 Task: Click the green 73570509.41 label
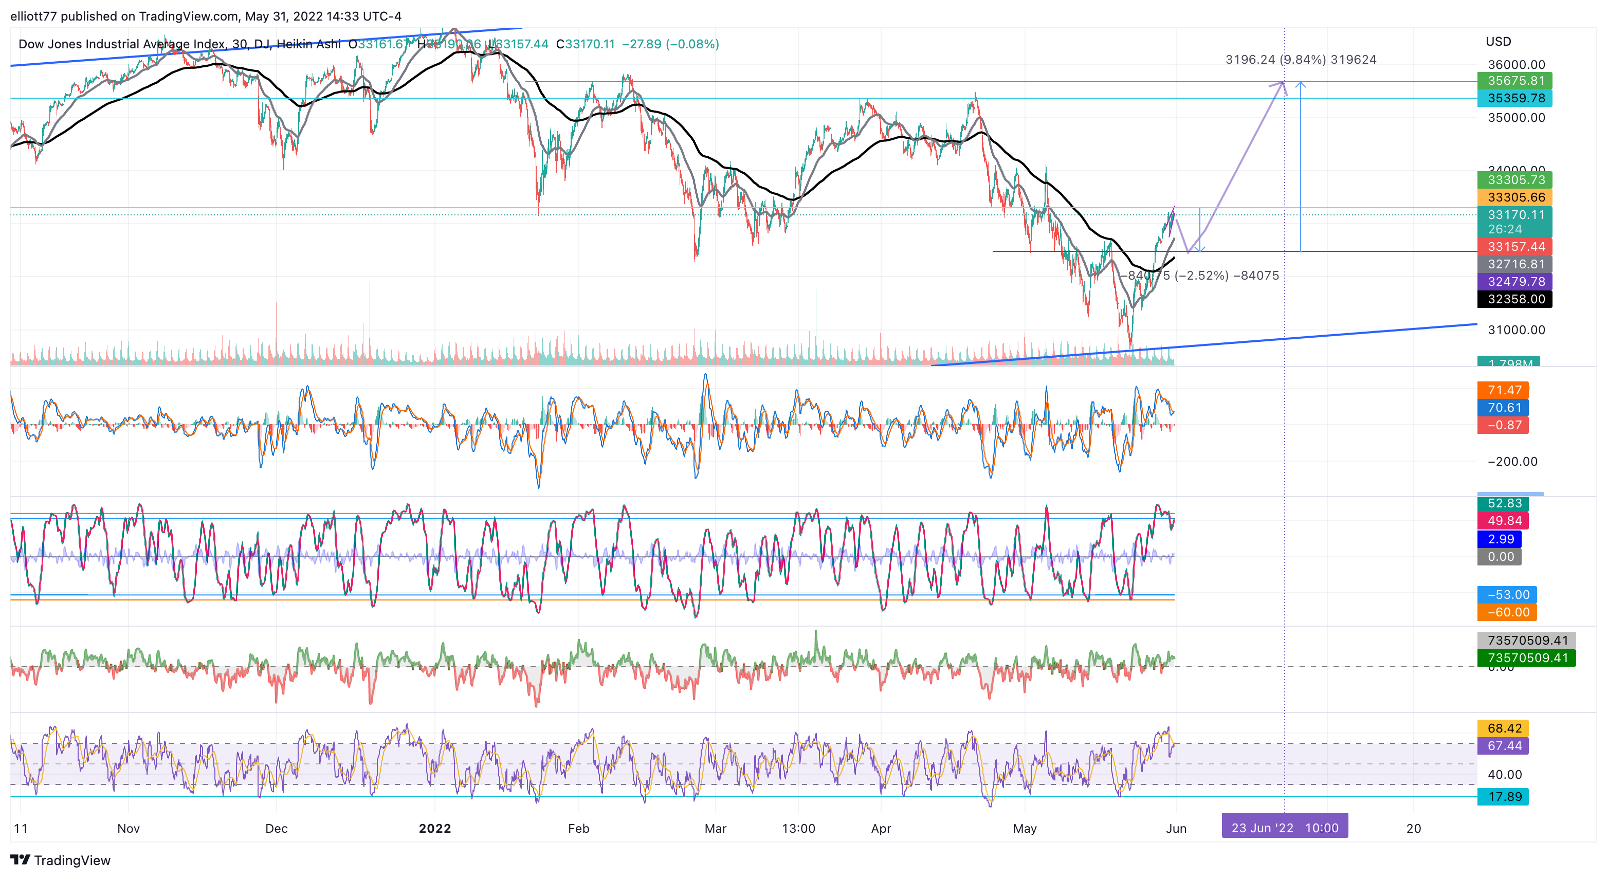click(x=1526, y=657)
